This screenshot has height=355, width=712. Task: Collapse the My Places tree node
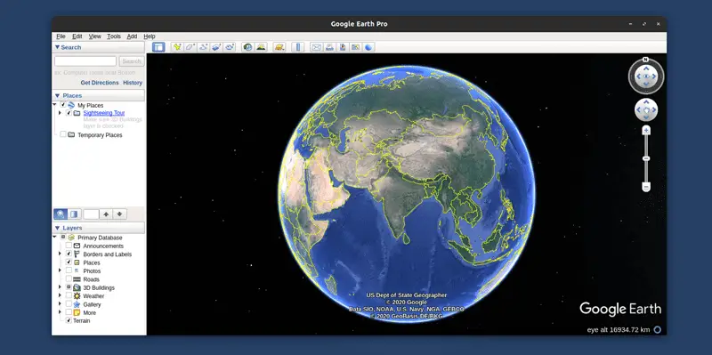54,105
